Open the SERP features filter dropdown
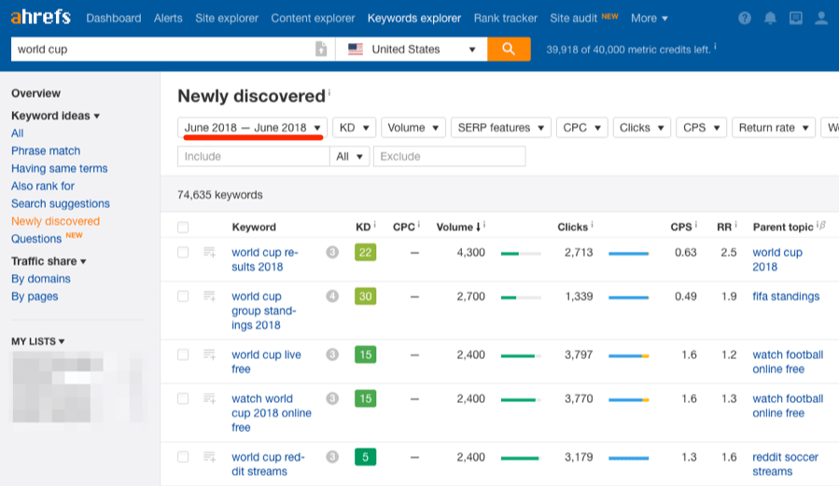The image size is (839, 486). click(x=499, y=128)
